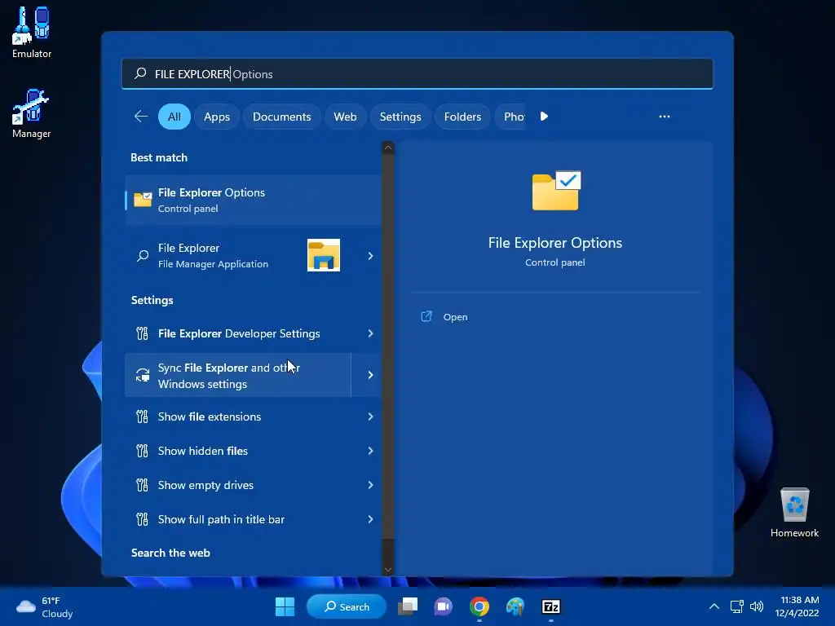Click the File Explorer Options preview title text

click(554, 243)
